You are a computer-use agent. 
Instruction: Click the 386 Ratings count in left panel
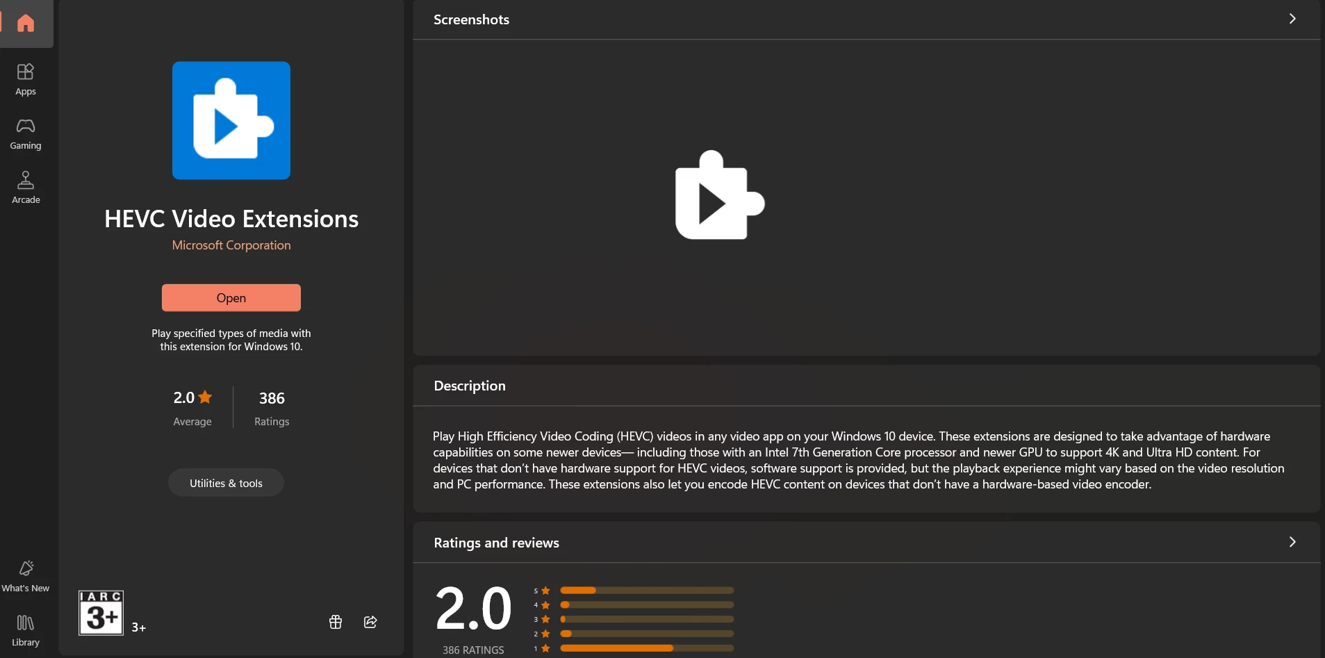click(x=272, y=408)
